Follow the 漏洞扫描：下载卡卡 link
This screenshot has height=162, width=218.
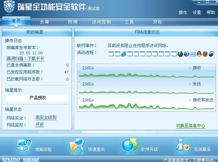click(25, 59)
